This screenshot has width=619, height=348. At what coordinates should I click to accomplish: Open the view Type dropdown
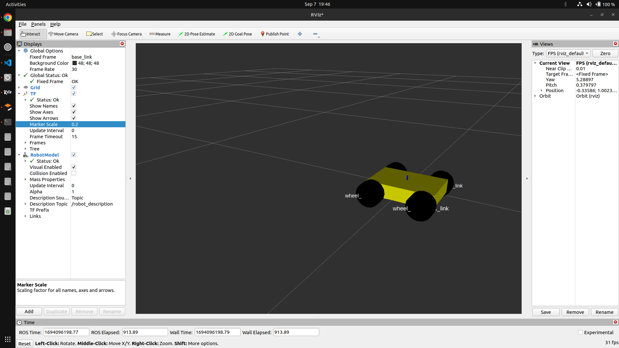click(568, 53)
